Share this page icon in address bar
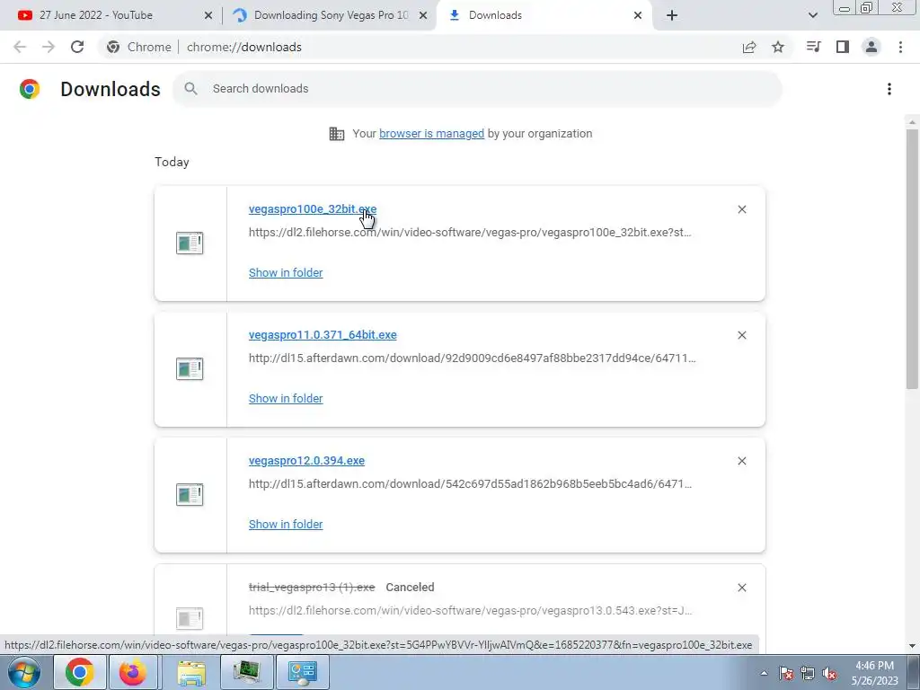The image size is (920, 690). 749,47
